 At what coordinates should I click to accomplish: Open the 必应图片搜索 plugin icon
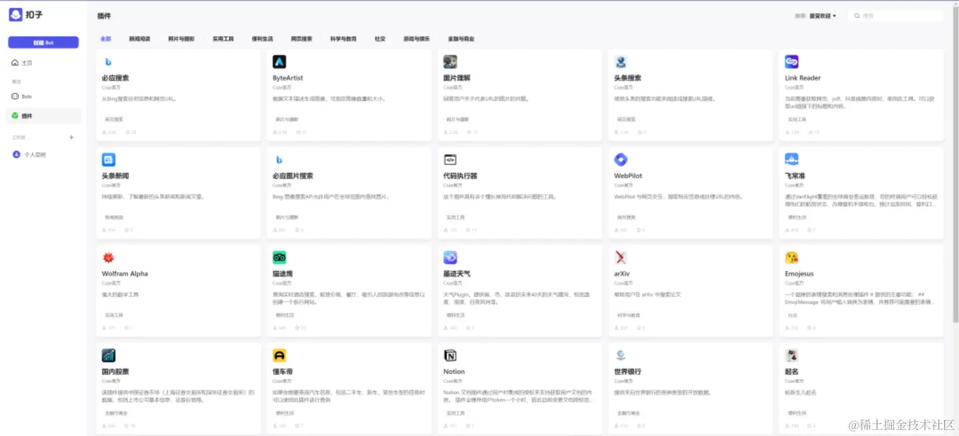279,160
